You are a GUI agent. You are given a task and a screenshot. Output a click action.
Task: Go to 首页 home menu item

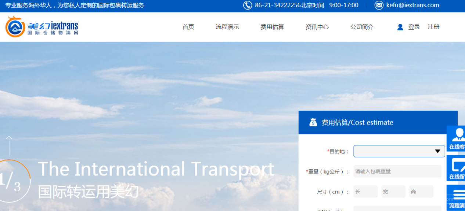point(188,27)
